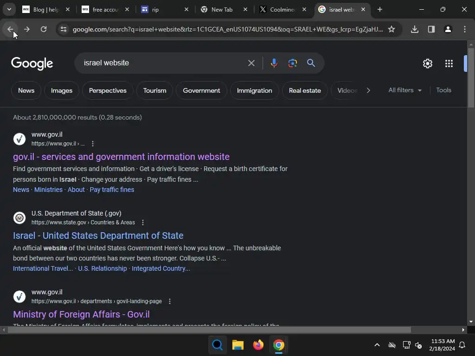The width and height of the screenshot is (475, 356).
Task: Select the Real estate filter chip
Action: click(305, 90)
